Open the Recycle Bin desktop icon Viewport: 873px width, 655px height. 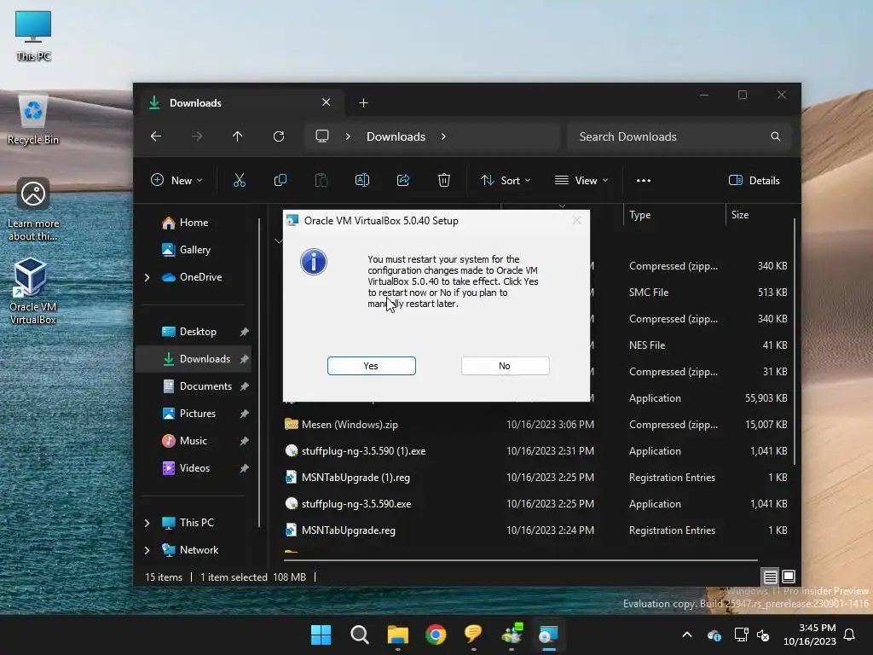pyautogui.click(x=33, y=119)
